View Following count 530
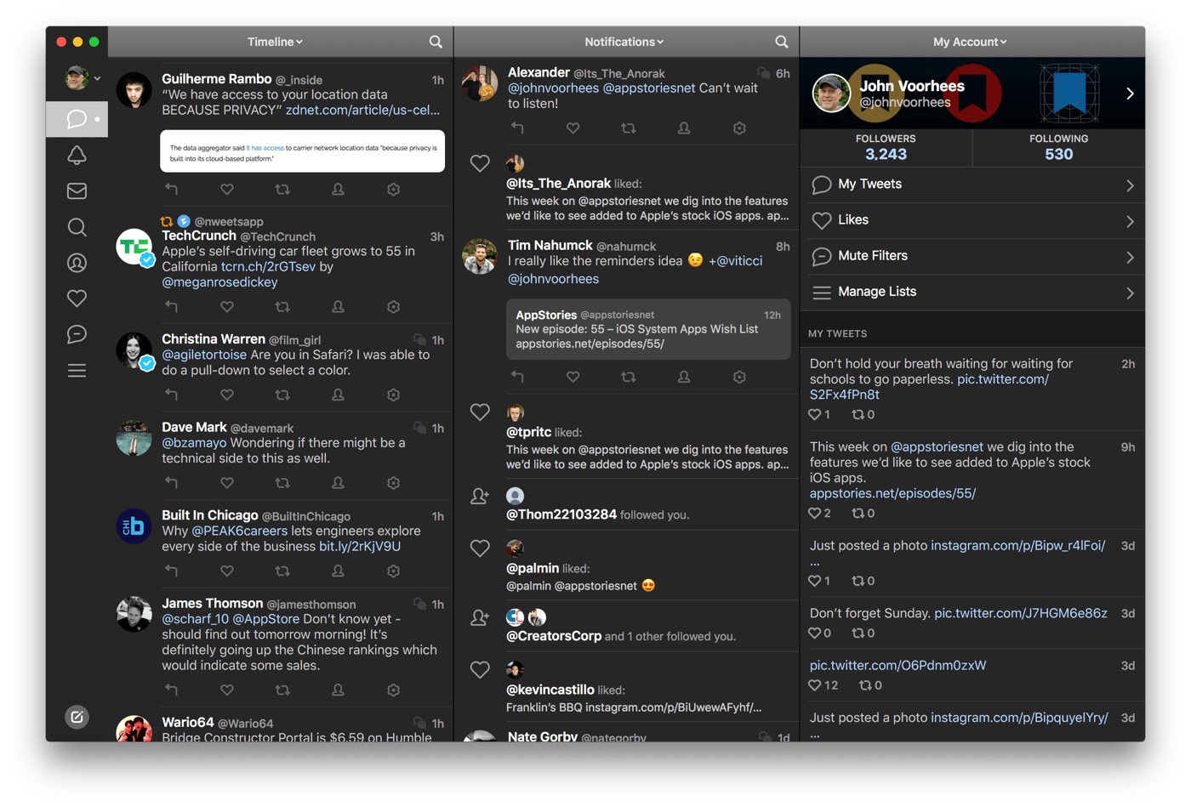 (x=1058, y=147)
